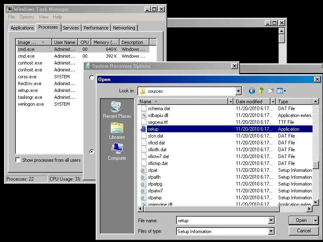Click the sources folder icon in Look in

click(143, 91)
